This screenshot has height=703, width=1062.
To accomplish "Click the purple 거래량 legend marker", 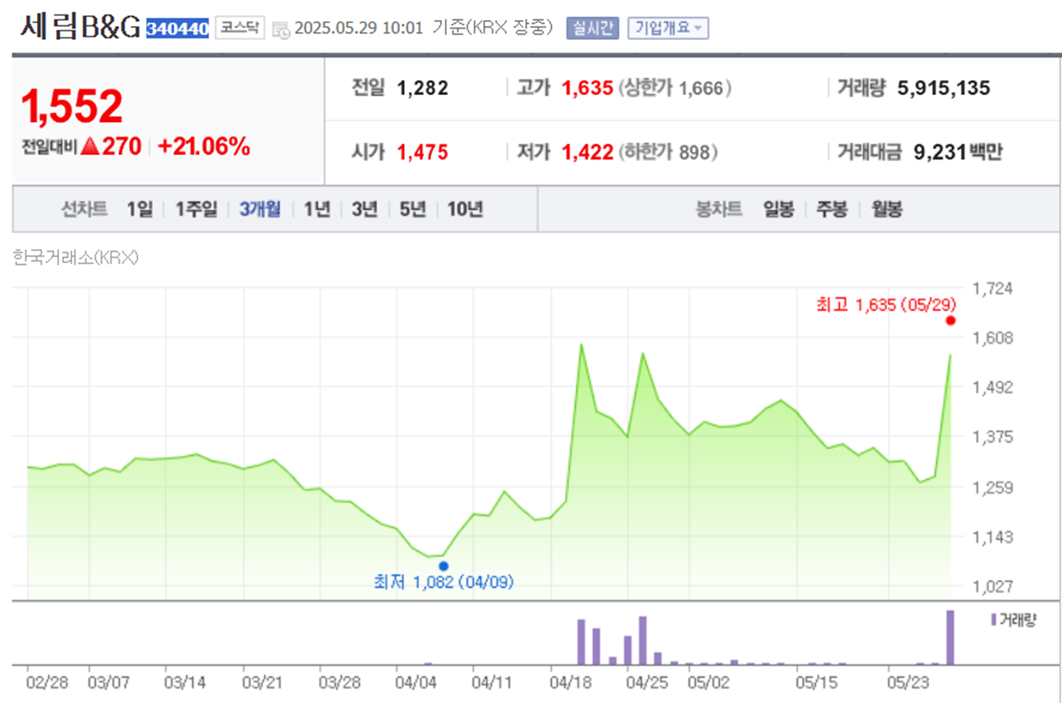I will tap(994, 619).
